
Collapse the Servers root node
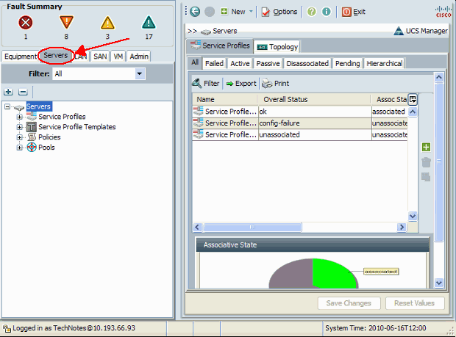click(x=7, y=106)
